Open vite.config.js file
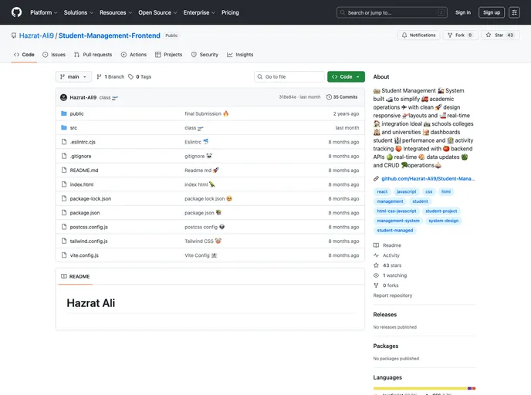The image size is (531, 395). pyautogui.click(x=84, y=255)
